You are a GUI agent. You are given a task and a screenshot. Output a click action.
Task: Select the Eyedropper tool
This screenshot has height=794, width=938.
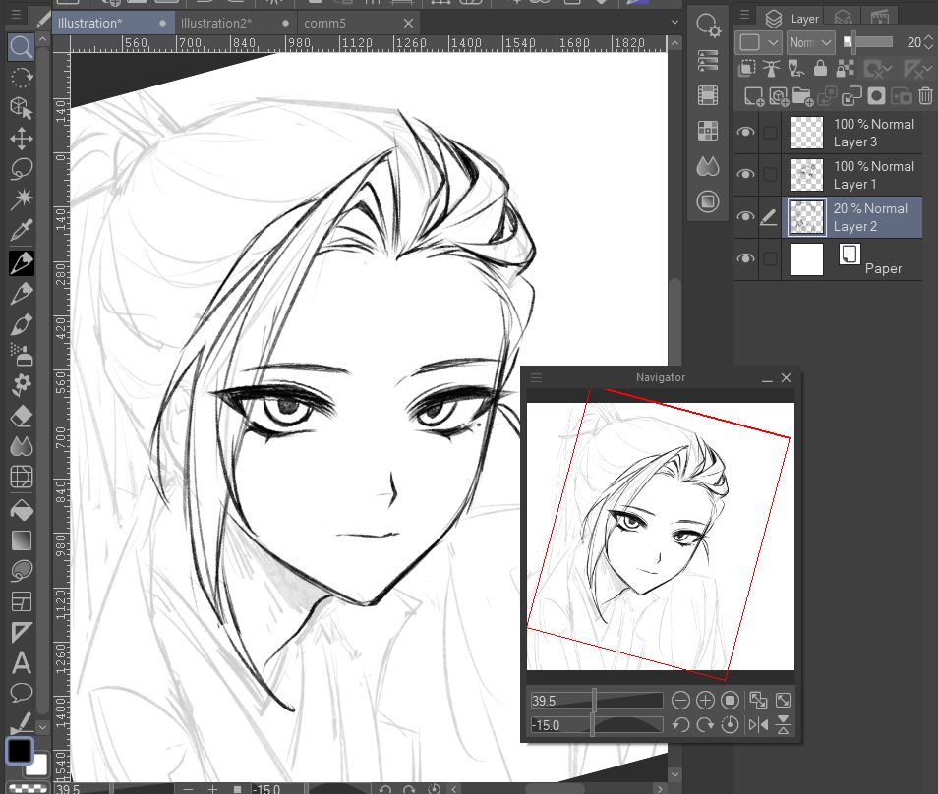click(x=21, y=230)
